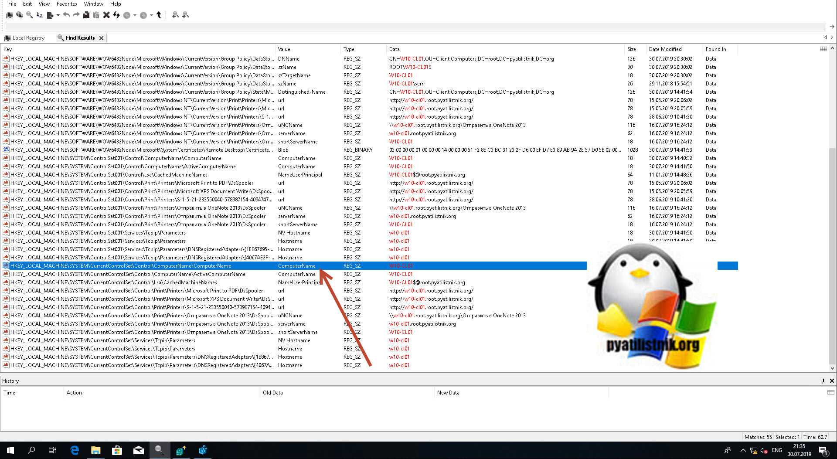Screen dimensions: 837x459
Task: Click the address bar input field
Action: click(x=414, y=27)
